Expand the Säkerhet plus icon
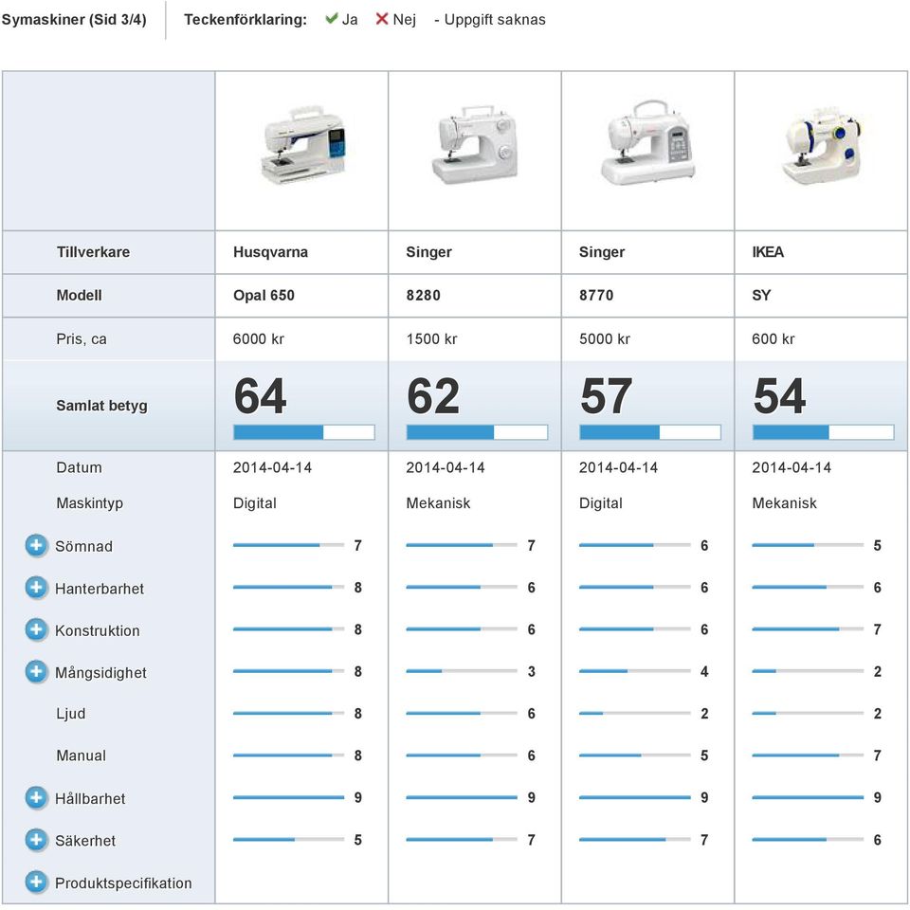The height and width of the screenshot is (910, 910). pos(36,840)
